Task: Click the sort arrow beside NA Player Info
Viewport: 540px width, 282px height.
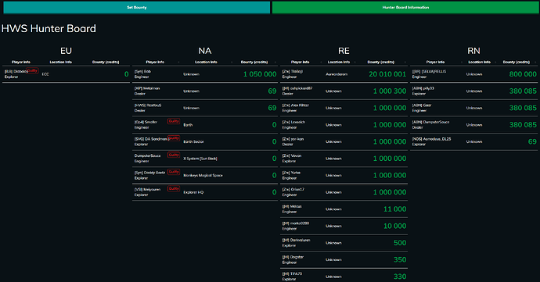Action: coord(178,62)
